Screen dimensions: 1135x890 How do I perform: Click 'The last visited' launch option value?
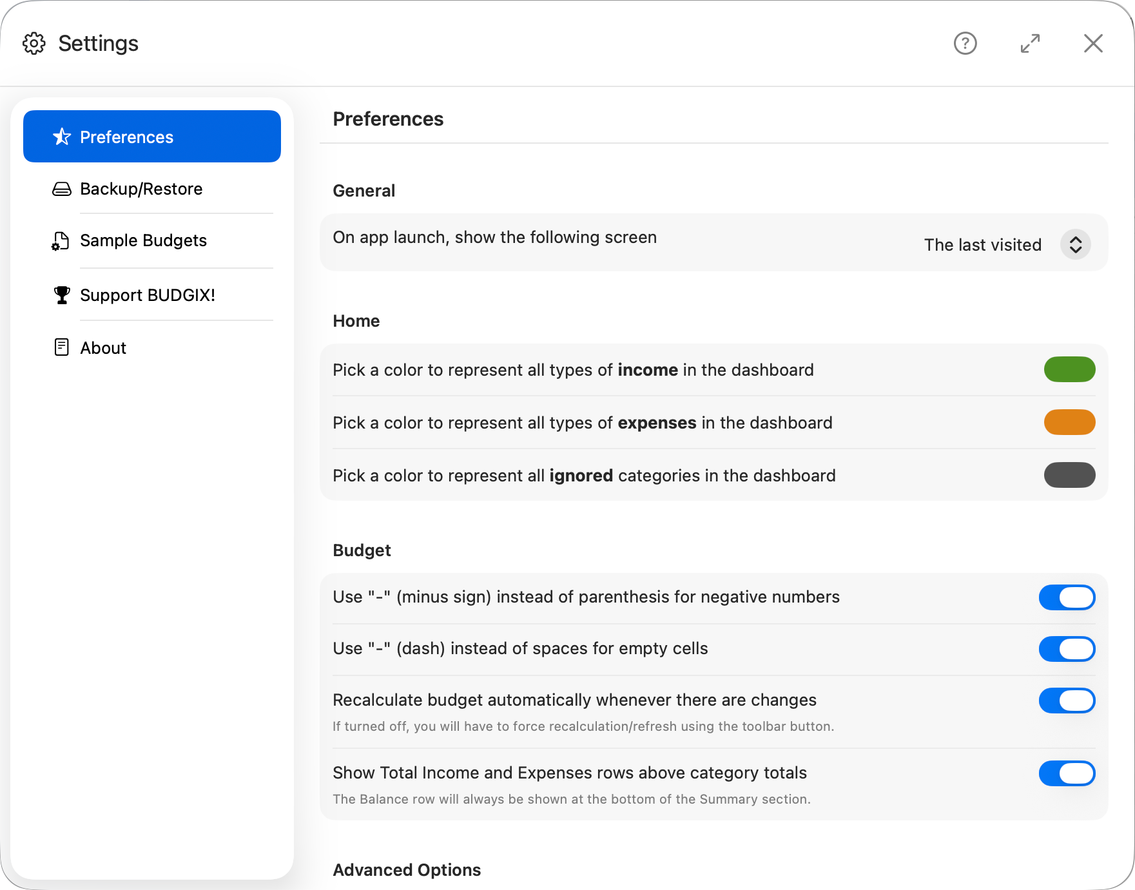[982, 245]
